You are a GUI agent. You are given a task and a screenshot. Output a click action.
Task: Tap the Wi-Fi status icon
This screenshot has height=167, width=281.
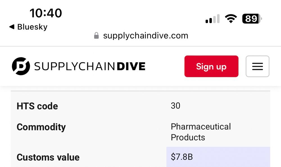pos(231,19)
